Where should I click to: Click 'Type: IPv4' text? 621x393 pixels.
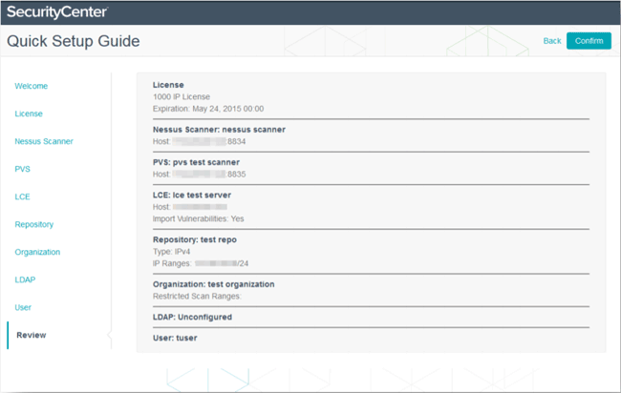coord(171,252)
